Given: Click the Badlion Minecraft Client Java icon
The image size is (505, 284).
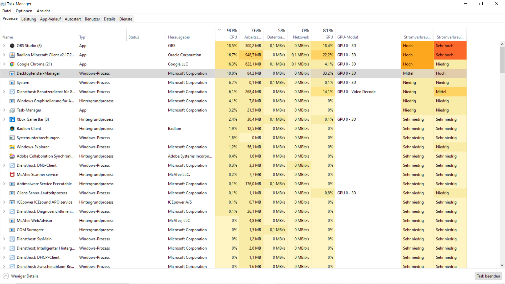Looking at the screenshot, I should pos(12,55).
